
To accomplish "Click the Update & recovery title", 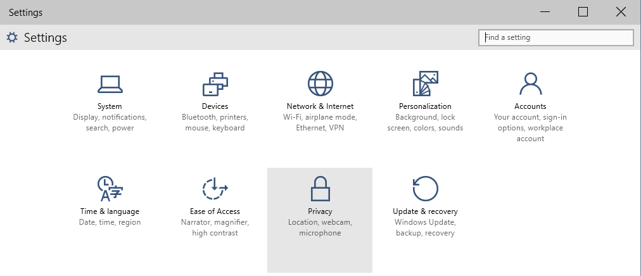I will pos(425,211).
